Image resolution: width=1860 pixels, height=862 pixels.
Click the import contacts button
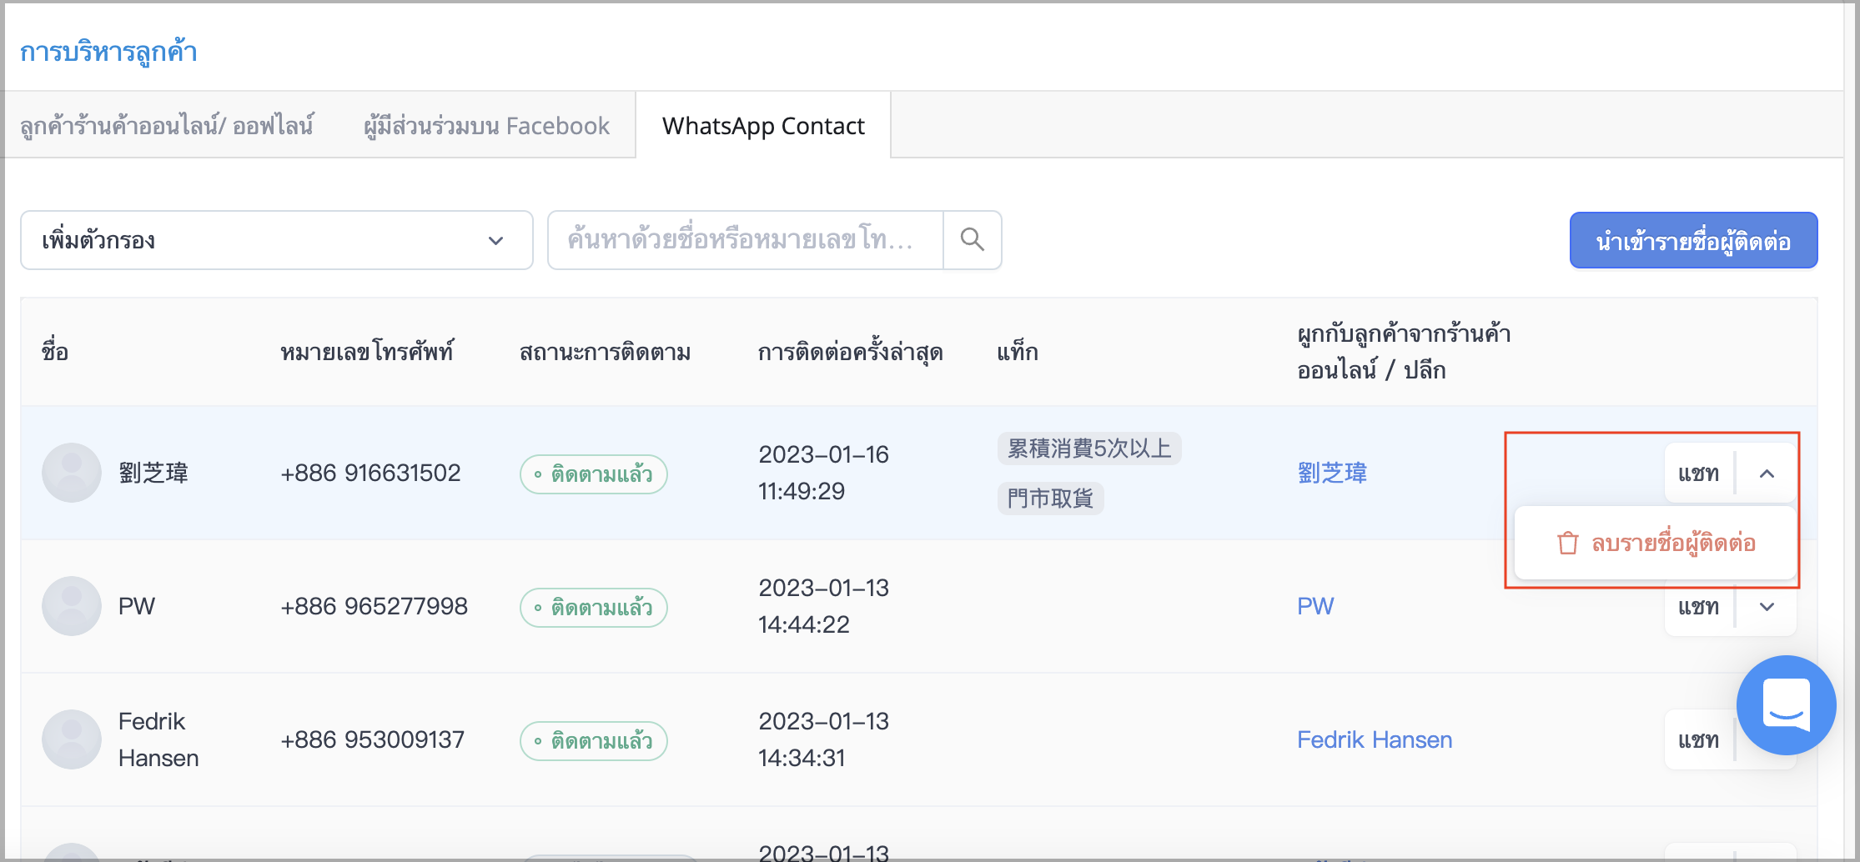(1693, 240)
